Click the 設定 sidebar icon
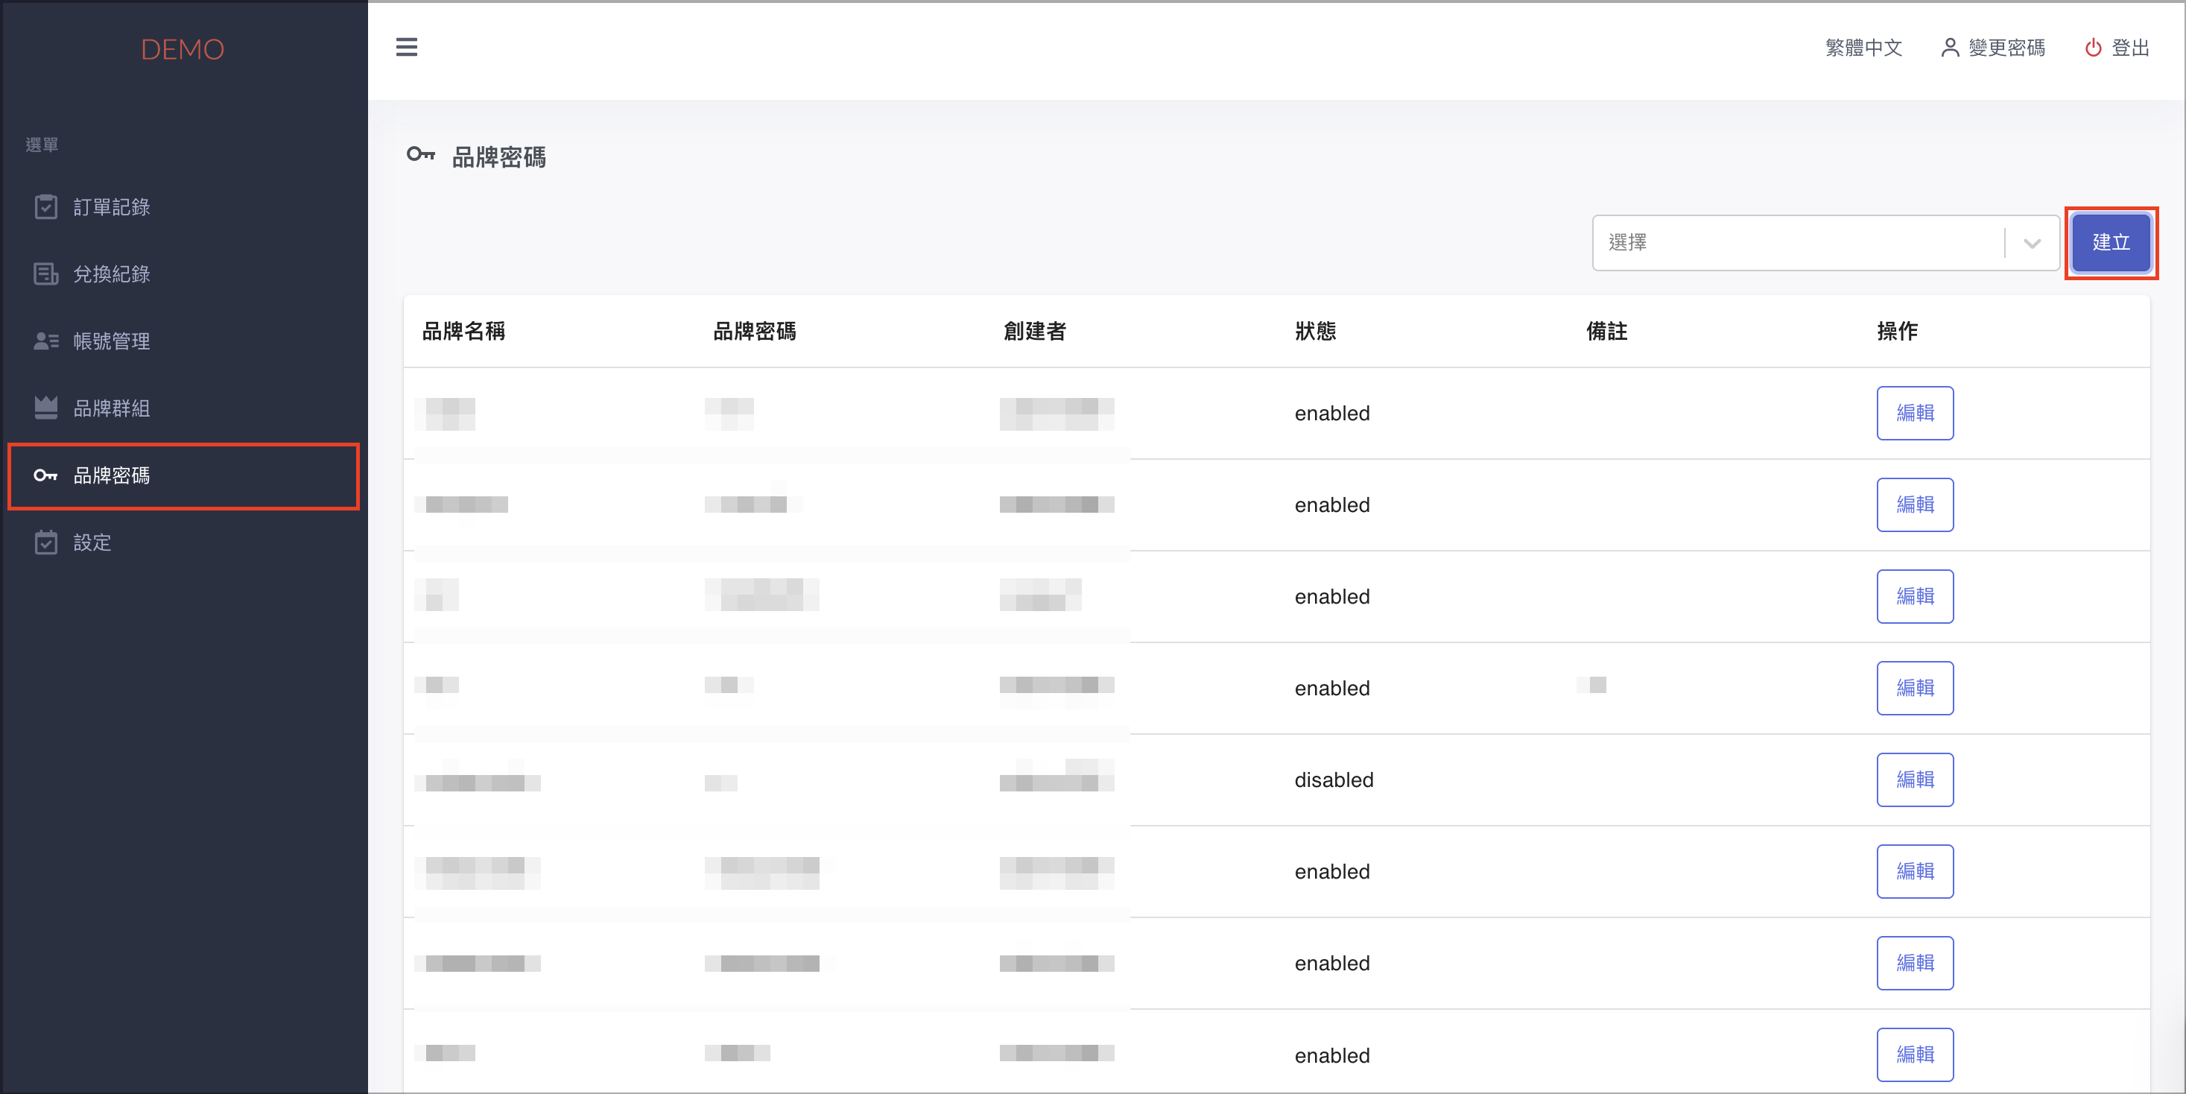 point(46,543)
